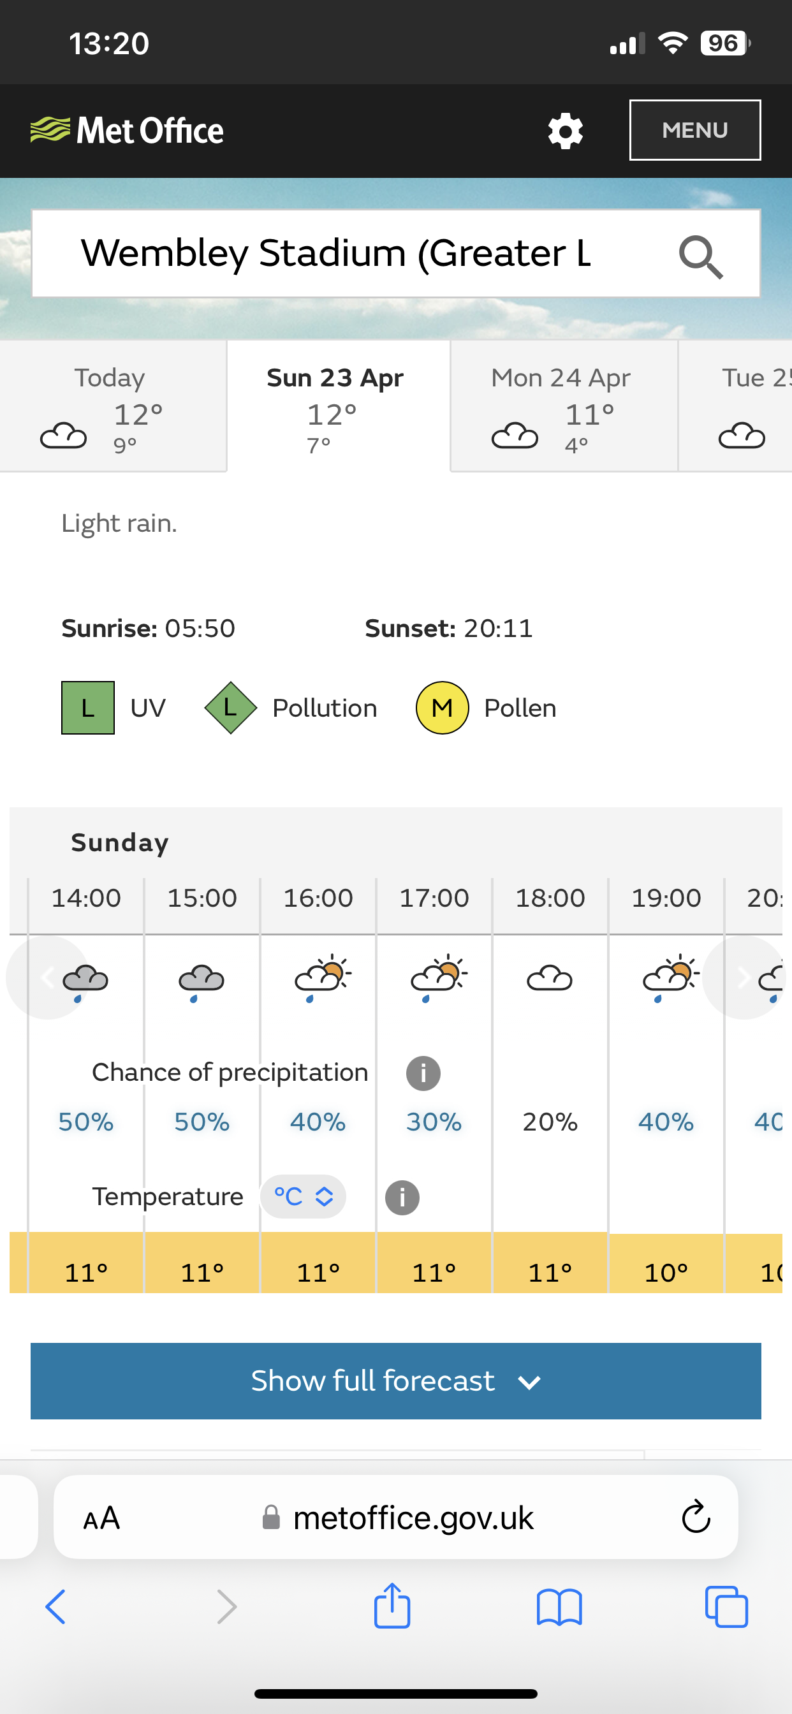Show next hours with the right arrow
Image resolution: width=792 pixels, height=1714 pixels.
744,978
